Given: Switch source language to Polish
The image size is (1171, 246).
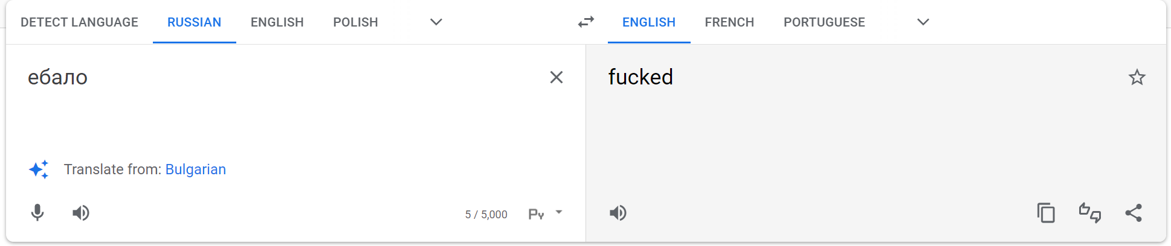Looking at the screenshot, I should pos(355,22).
